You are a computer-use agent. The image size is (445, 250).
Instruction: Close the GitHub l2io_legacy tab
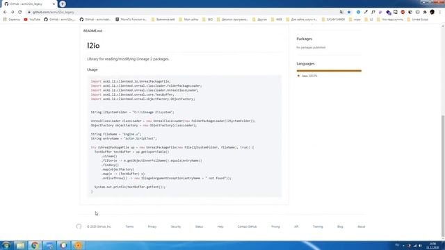tap(54, 4)
